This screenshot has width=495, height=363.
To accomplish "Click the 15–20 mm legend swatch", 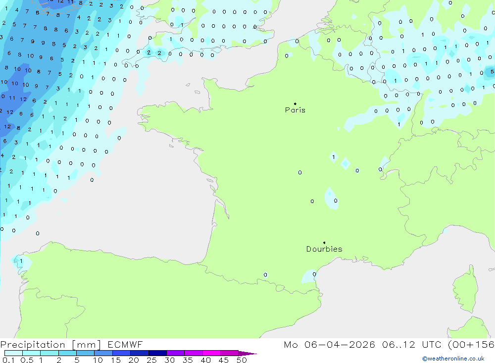I will pos(121,353).
